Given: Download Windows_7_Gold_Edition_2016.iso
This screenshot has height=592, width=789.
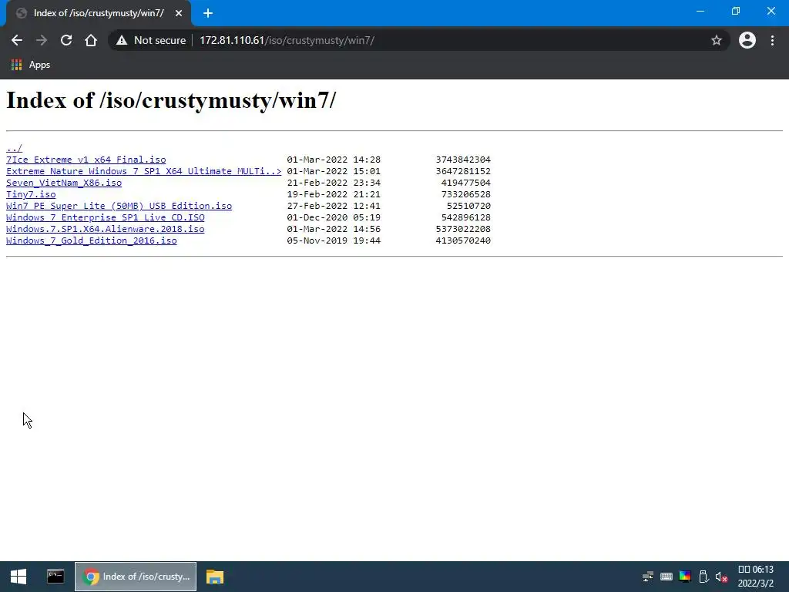Looking at the screenshot, I should point(92,240).
